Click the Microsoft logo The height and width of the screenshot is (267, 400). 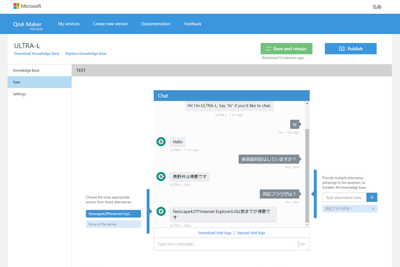click(27, 6)
